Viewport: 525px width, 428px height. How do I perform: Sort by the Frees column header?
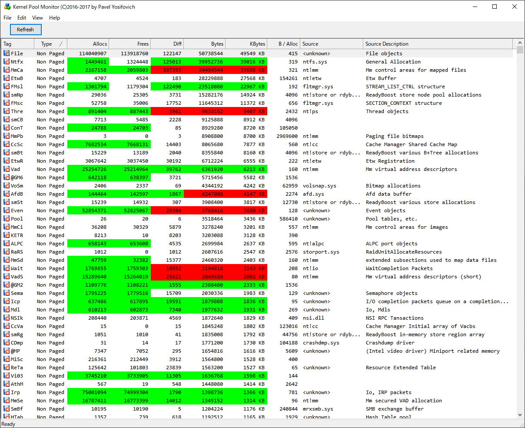pyautogui.click(x=130, y=44)
